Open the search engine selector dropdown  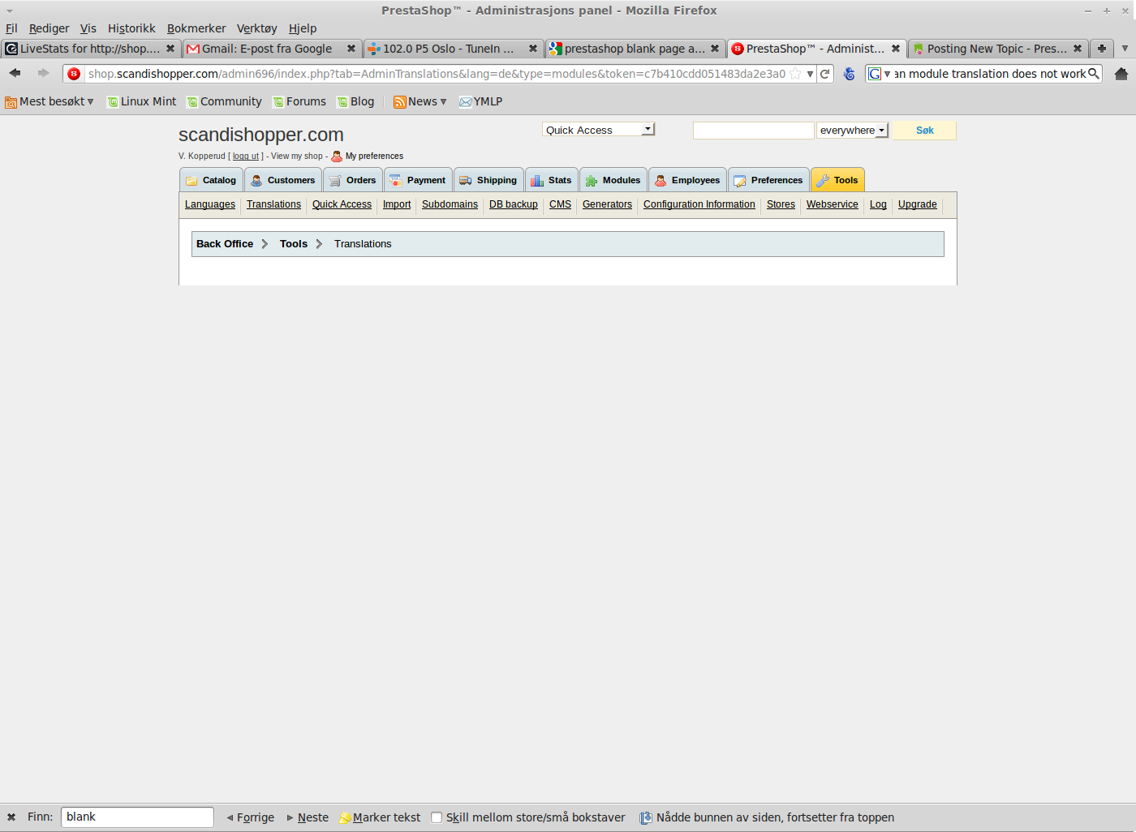[880, 74]
